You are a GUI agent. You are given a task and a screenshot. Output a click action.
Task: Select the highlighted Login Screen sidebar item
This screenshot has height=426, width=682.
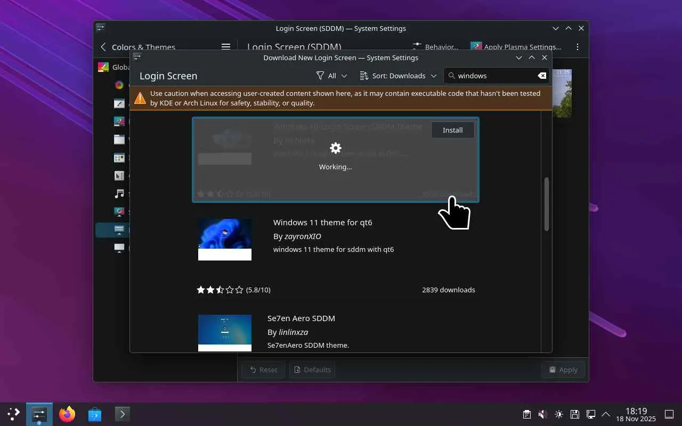pos(113,230)
